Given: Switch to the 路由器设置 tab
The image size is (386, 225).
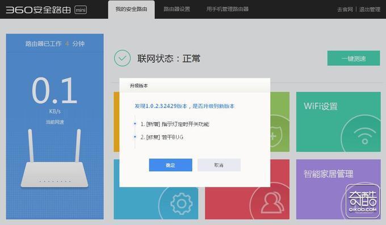Looking at the screenshot, I should [177, 9].
